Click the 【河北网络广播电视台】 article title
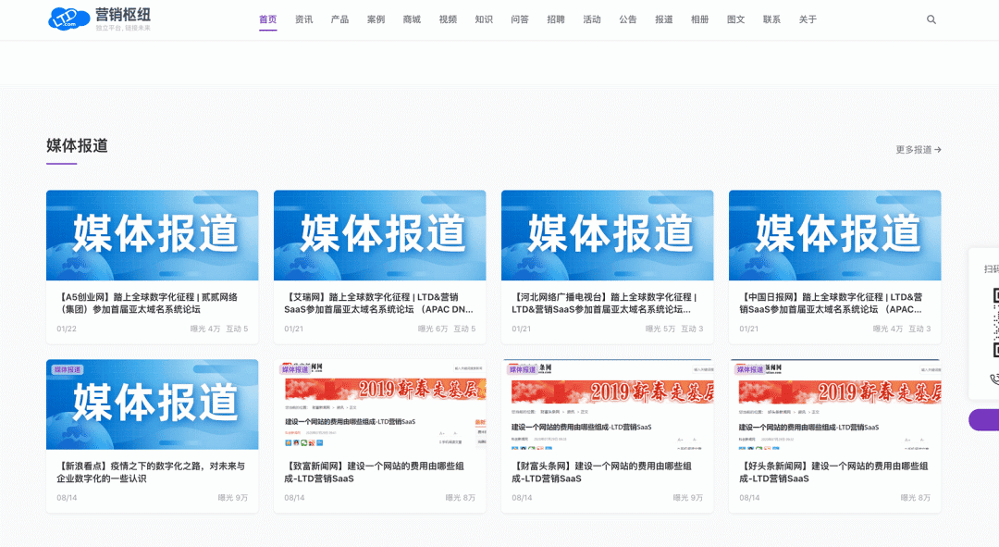 [x=604, y=303]
